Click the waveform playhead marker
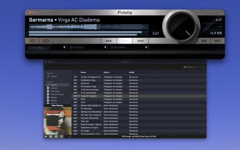Image resolution: width=240 pixels, height=150 pixels. 96,27
